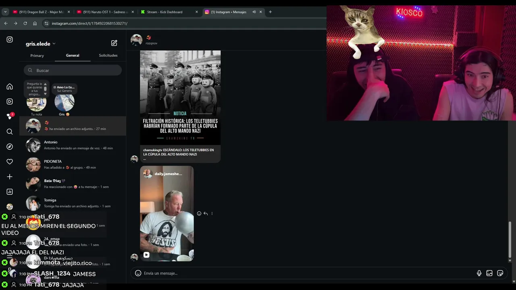Expand the gris.elede account dropdown
Screen dimensions: 516x290
point(54,43)
